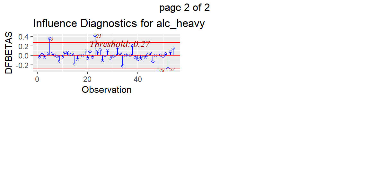Click the low point near observation 34
The width and height of the screenshot is (370, 185).
123,66
